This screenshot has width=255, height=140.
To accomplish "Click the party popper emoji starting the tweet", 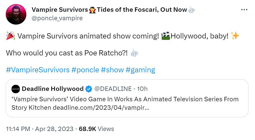I will coord(10,36).
